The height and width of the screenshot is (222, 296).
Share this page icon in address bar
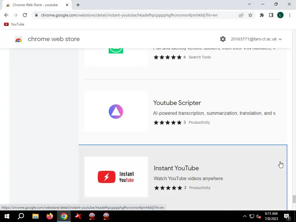[241, 15]
